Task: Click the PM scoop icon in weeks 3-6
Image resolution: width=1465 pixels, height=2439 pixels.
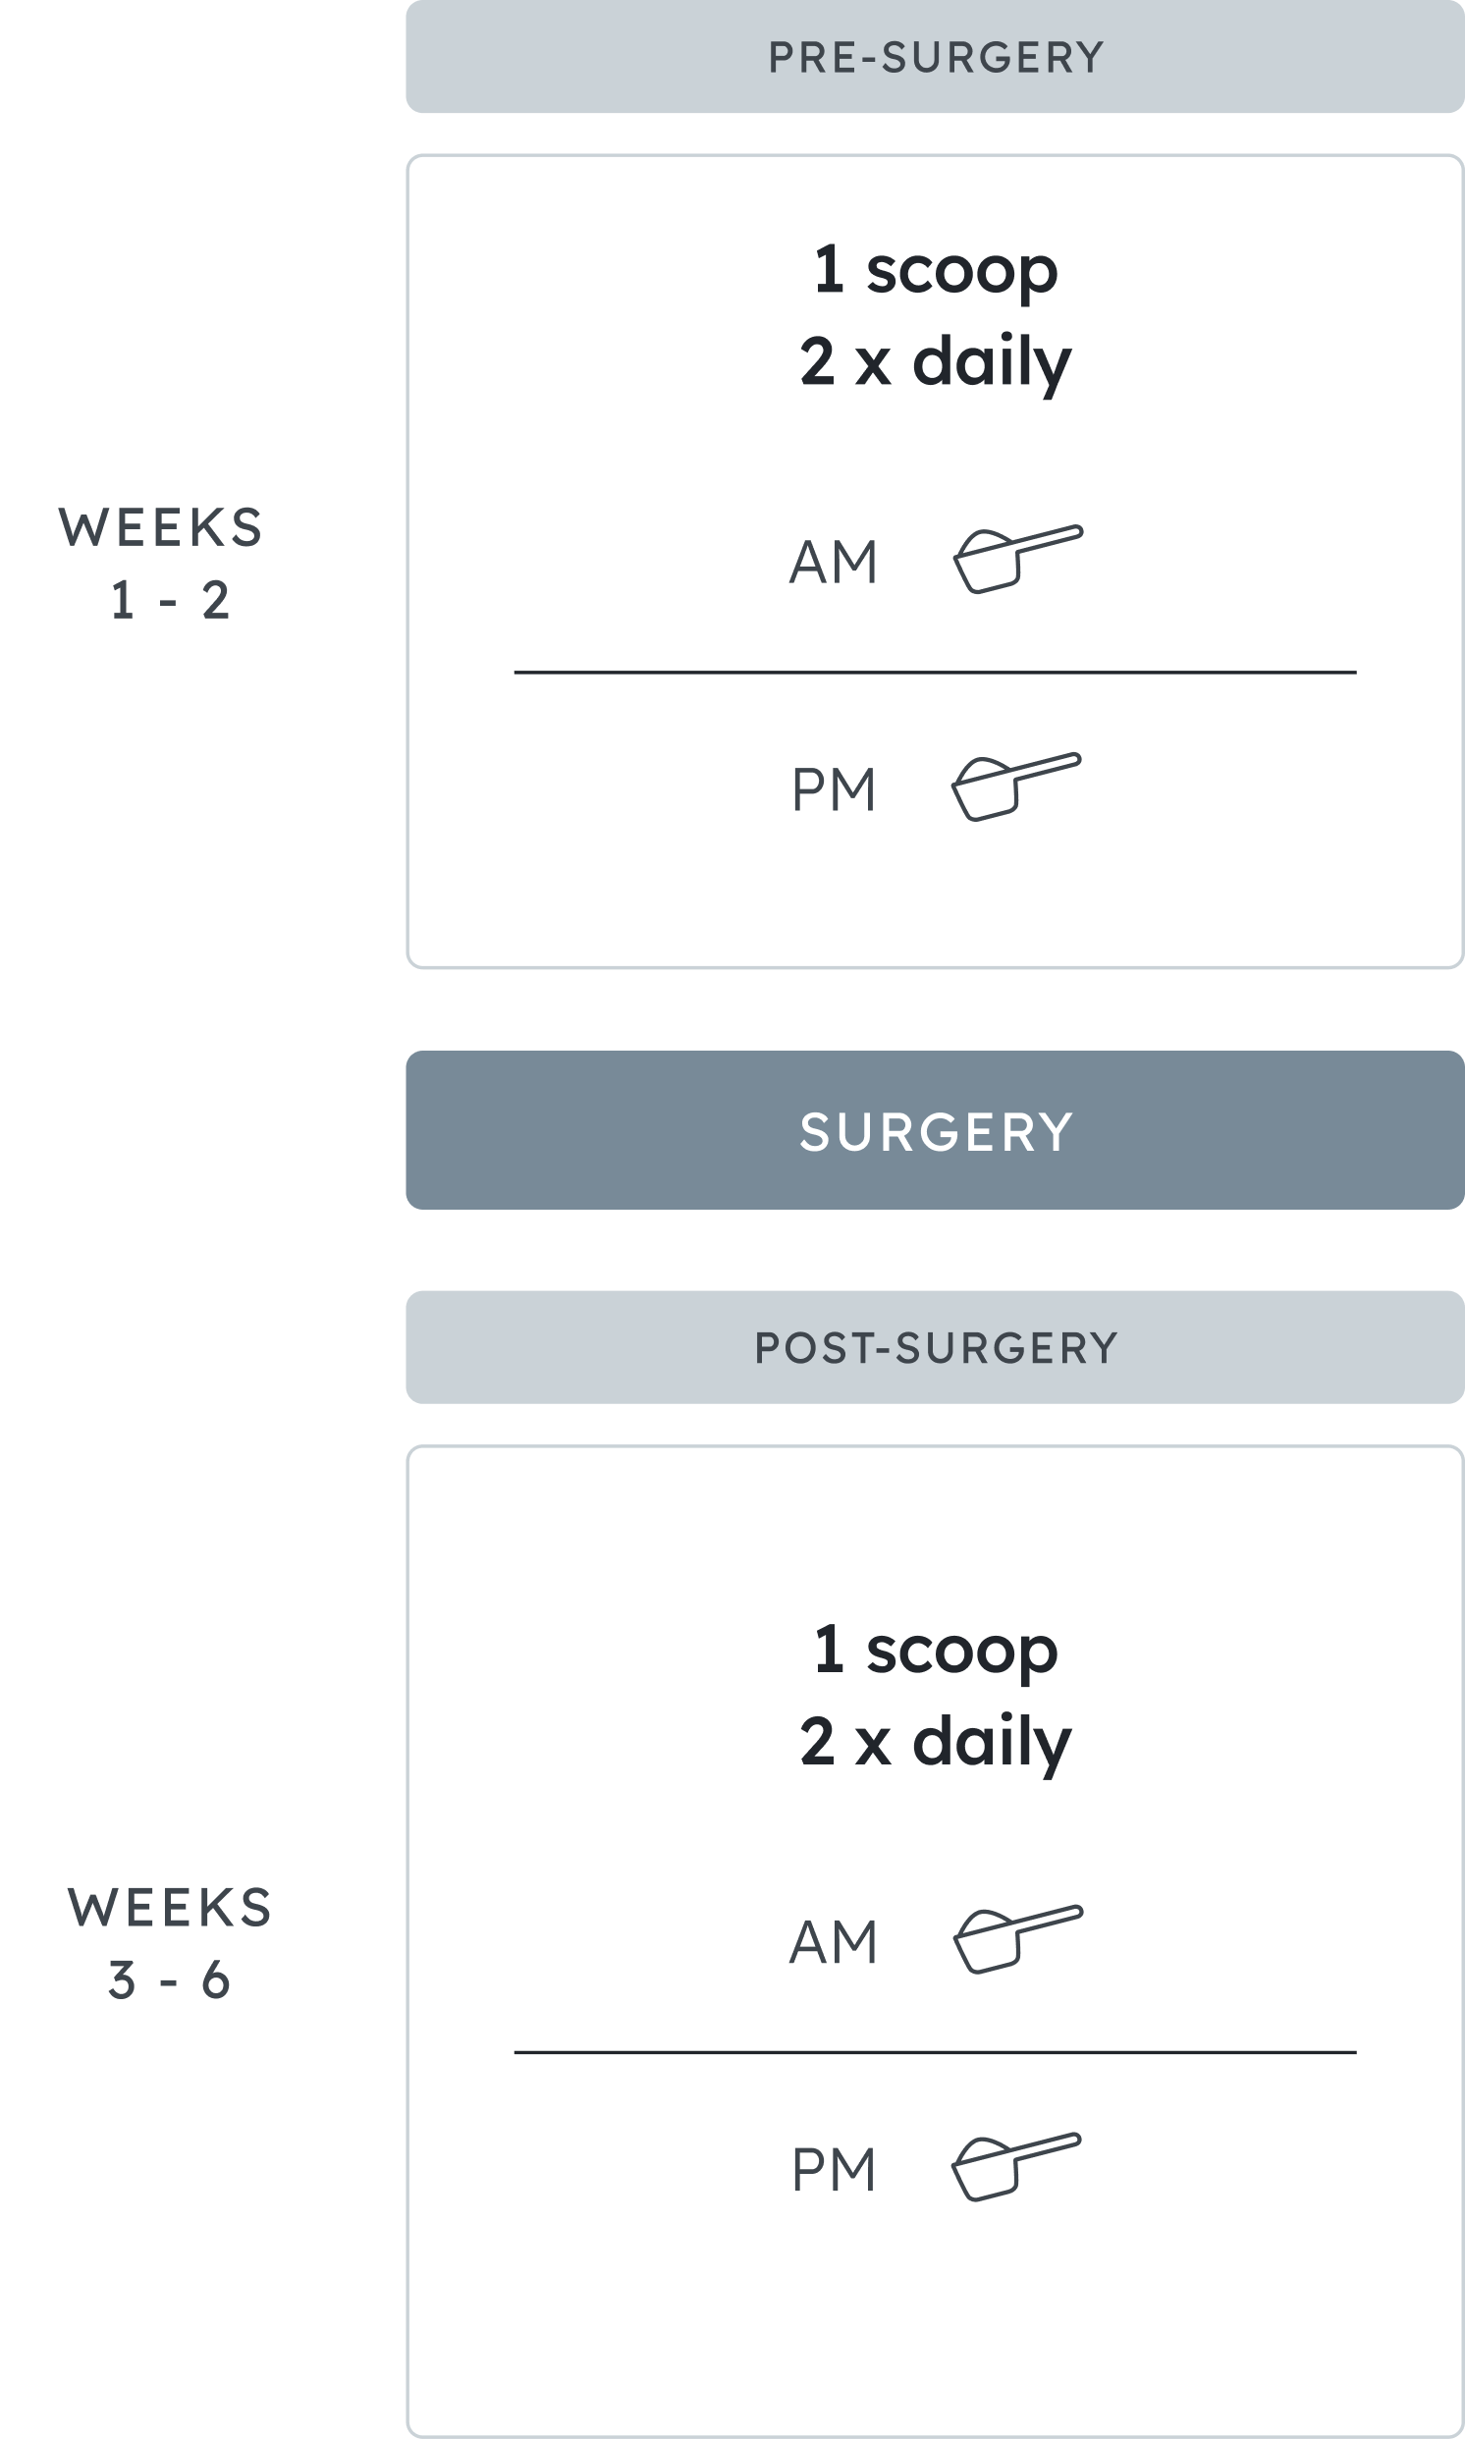Action: 1016,2167
